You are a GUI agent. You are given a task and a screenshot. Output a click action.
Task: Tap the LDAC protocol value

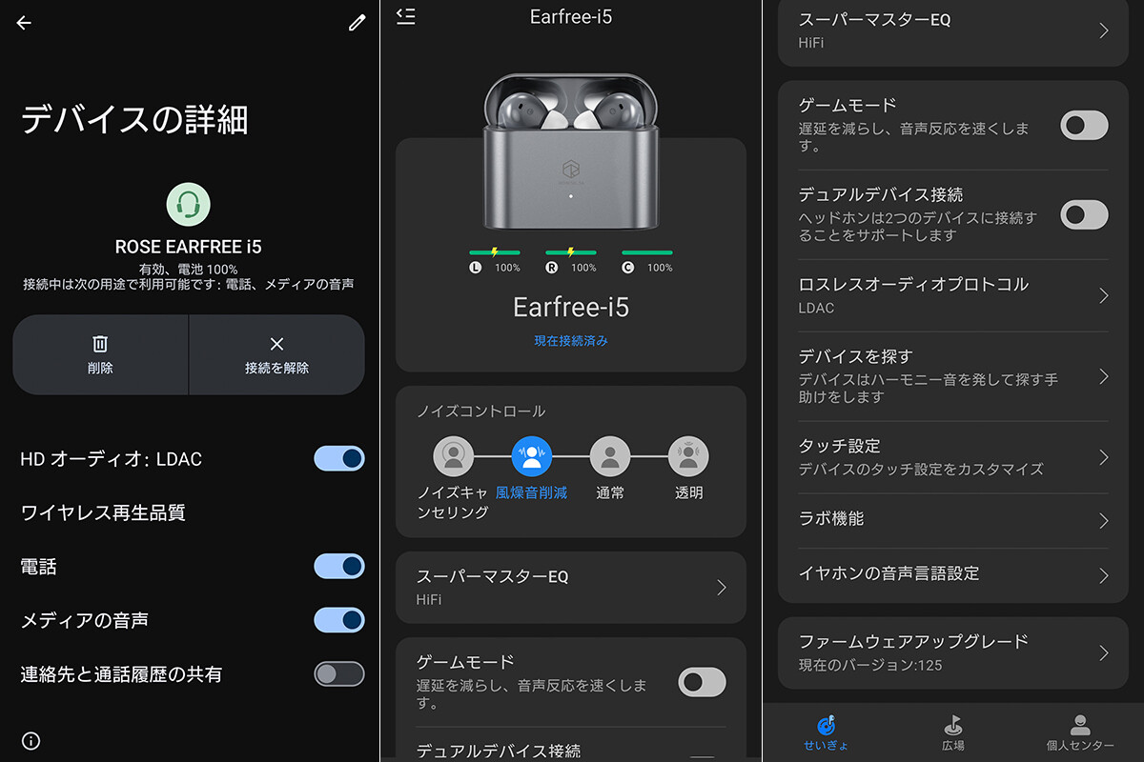tap(816, 308)
